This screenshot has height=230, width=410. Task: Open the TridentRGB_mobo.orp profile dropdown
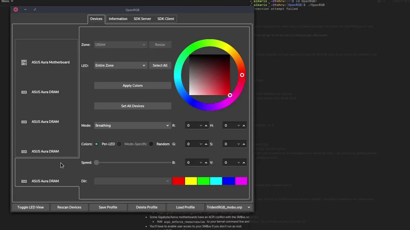pyautogui.click(x=229, y=207)
